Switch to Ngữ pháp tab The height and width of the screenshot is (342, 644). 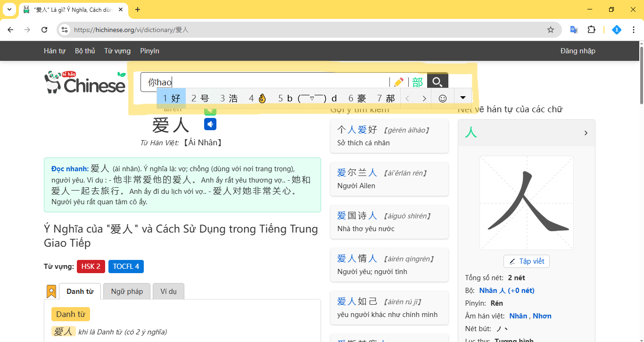(x=127, y=292)
